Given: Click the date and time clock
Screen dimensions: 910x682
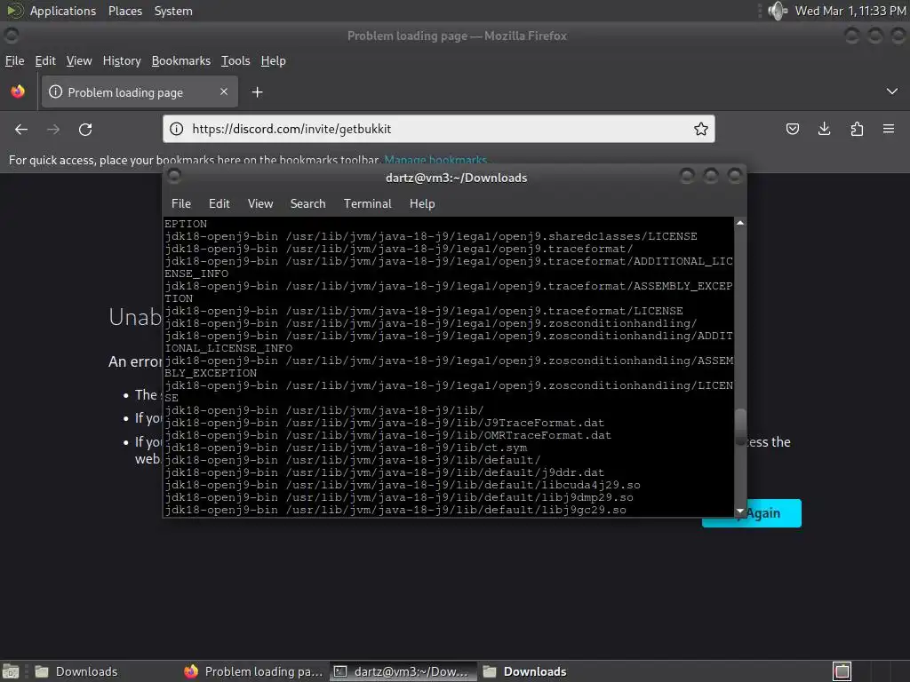Looking at the screenshot, I should (850, 11).
